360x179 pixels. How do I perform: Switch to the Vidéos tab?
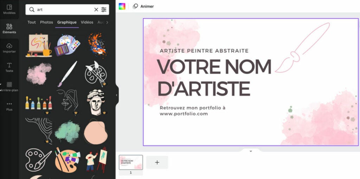click(87, 22)
